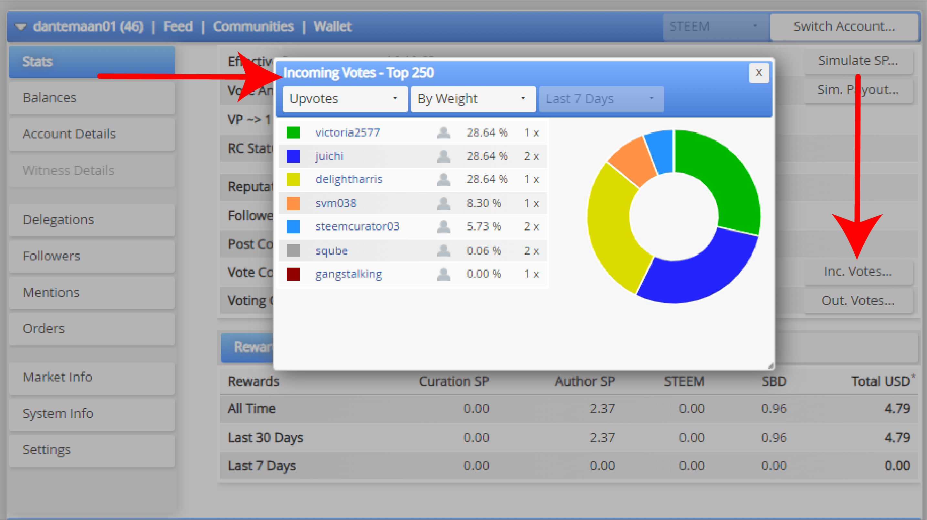Select the Account Details sidebar tab
Screen dimensions: 927x520
[x=92, y=134]
